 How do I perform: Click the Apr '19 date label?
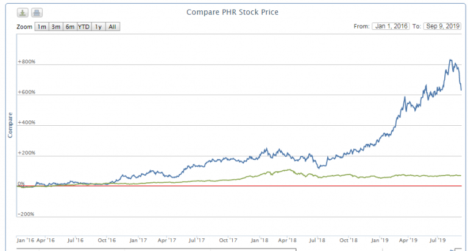click(x=408, y=240)
